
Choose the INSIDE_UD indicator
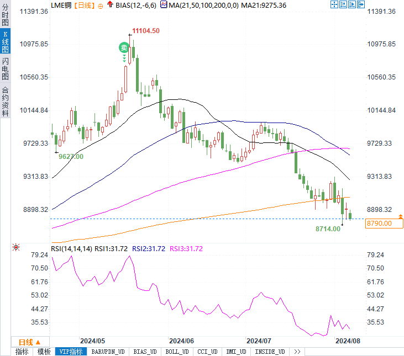coord(270,352)
